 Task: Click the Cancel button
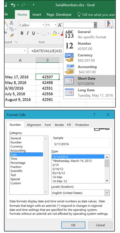click(100, 225)
